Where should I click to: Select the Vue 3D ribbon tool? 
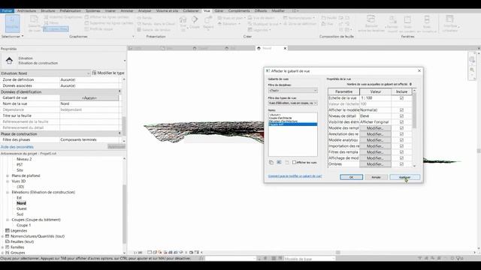point(183,23)
